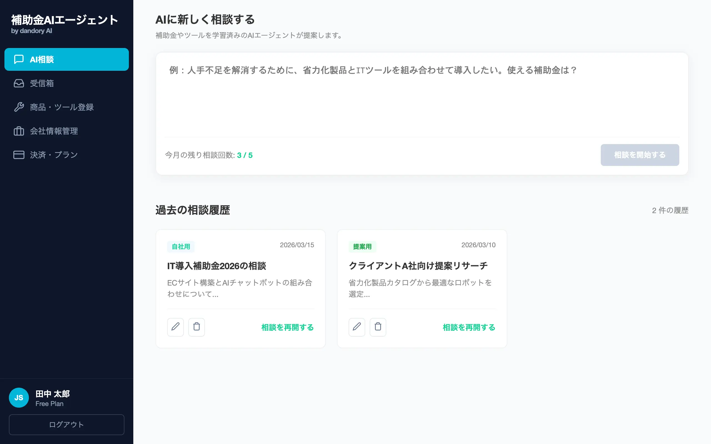
Task: Click the by dandory AI subtitle
Action: tap(32, 31)
